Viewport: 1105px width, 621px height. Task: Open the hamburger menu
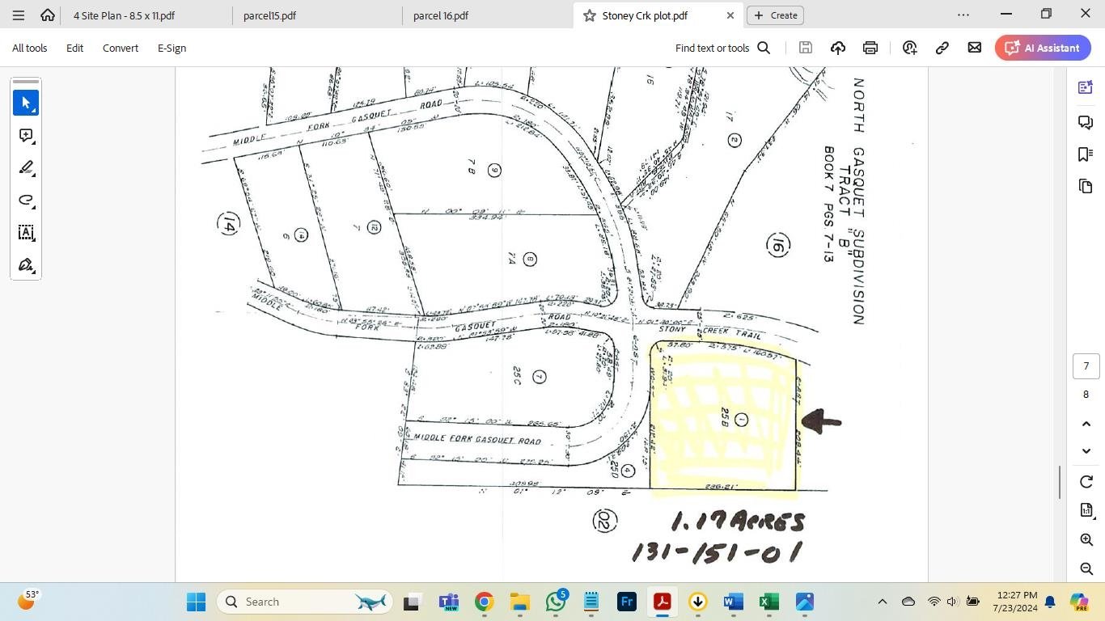pos(19,15)
